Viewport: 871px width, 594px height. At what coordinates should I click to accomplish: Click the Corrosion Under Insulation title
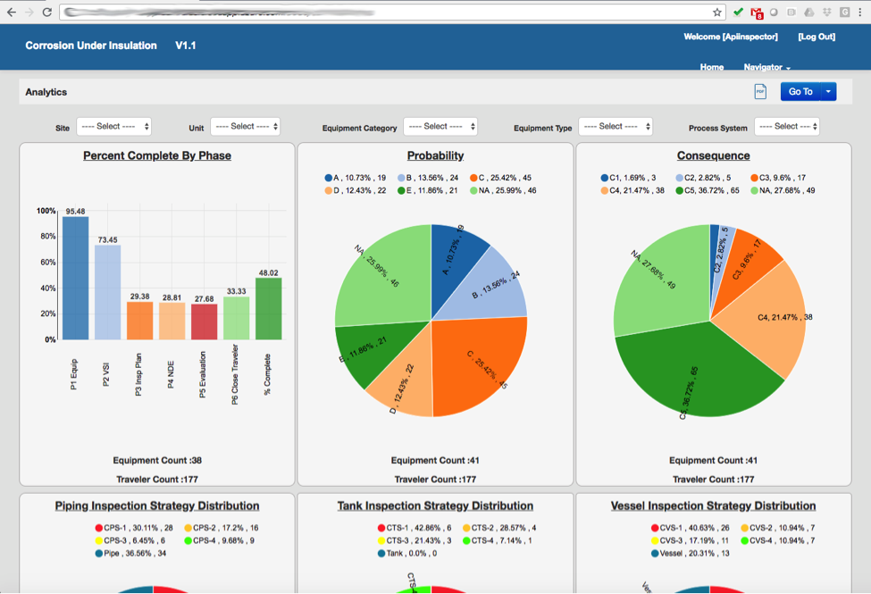coord(91,46)
